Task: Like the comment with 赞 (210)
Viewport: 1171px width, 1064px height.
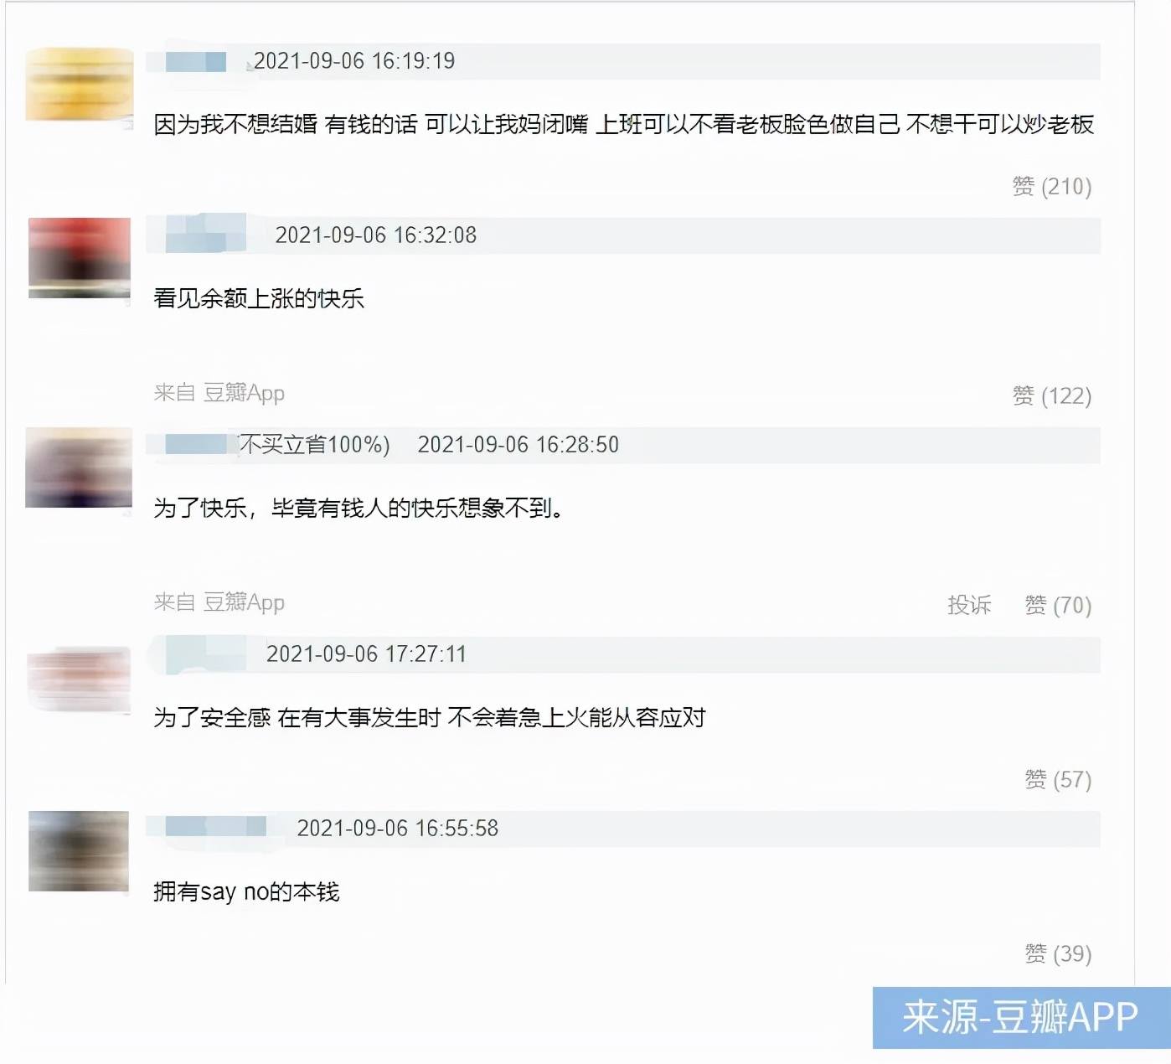Action: (1051, 186)
